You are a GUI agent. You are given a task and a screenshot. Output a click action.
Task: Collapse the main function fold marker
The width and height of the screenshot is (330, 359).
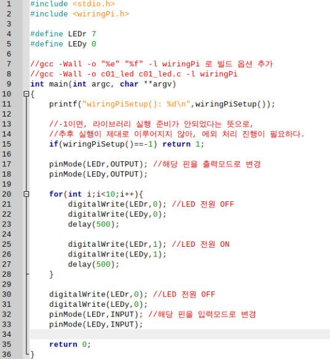(26, 94)
